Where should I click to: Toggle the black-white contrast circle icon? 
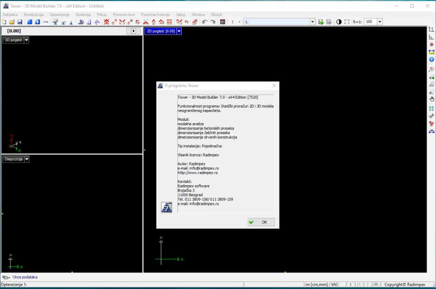(x=339, y=22)
